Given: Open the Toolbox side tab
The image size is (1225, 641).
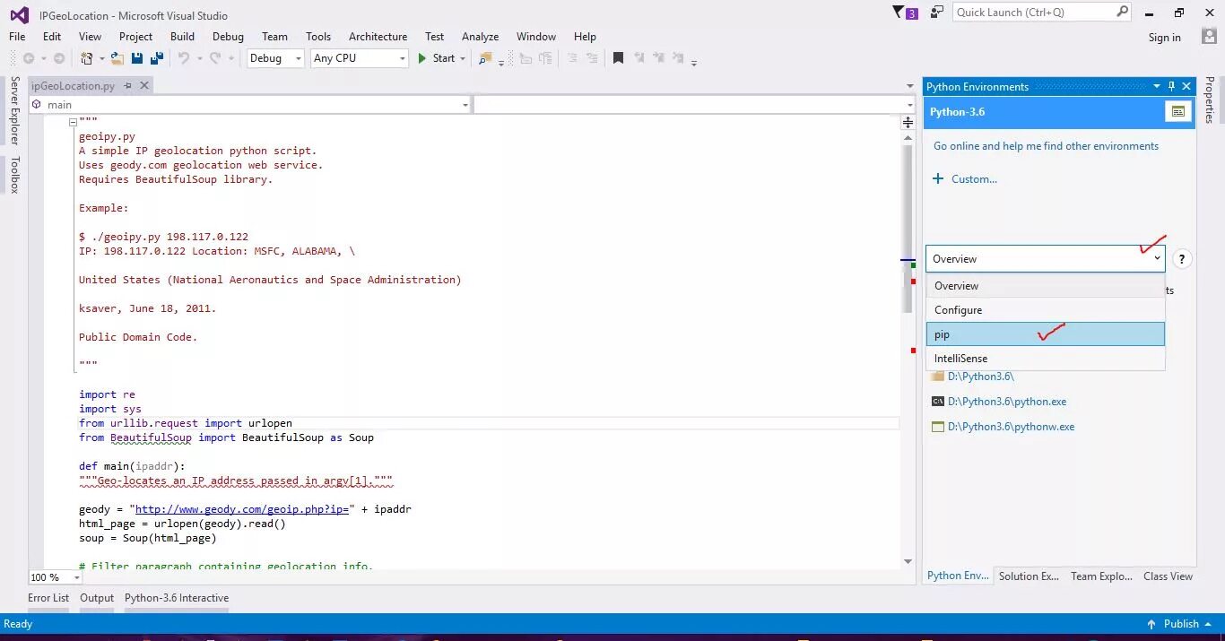Looking at the screenshot, I should (x=14, y=175).
